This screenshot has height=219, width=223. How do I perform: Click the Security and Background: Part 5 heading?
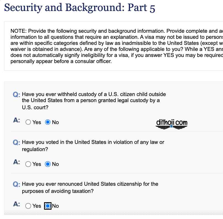80,8
